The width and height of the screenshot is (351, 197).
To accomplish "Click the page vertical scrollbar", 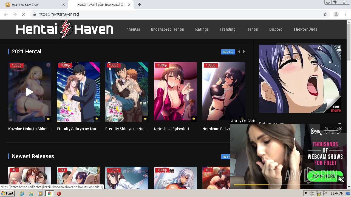I will (349, 42).
